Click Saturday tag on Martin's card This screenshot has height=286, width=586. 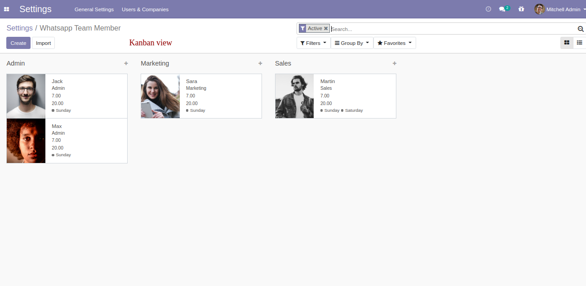pyautogui.click(x=352, y=110)
